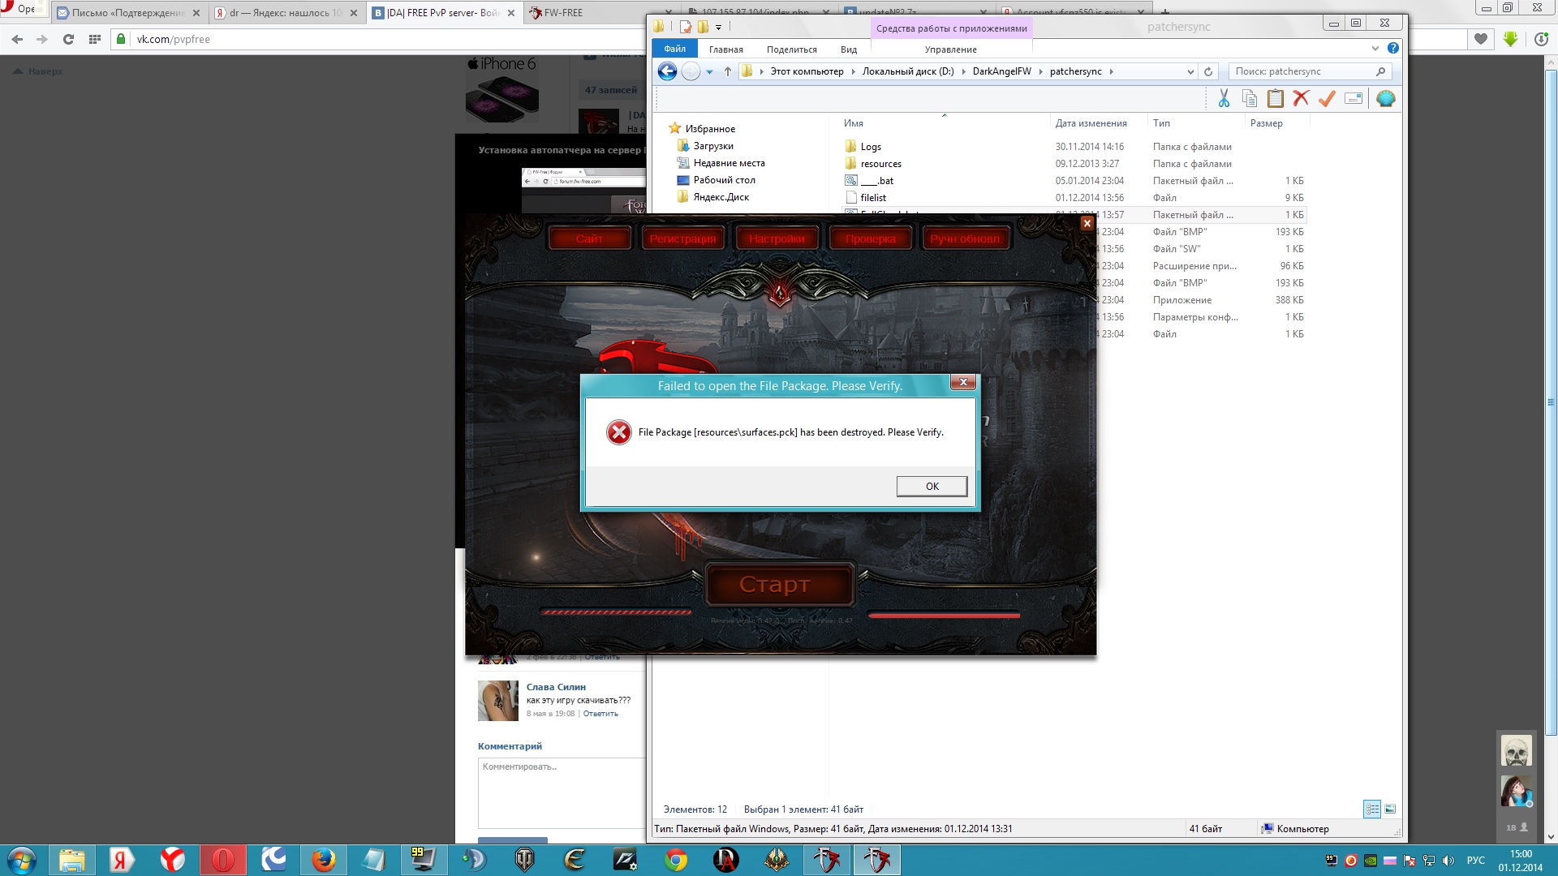The image size is (1558, 876).
Task: Click the green download arrow in browser
Action: coord(1510,38)
